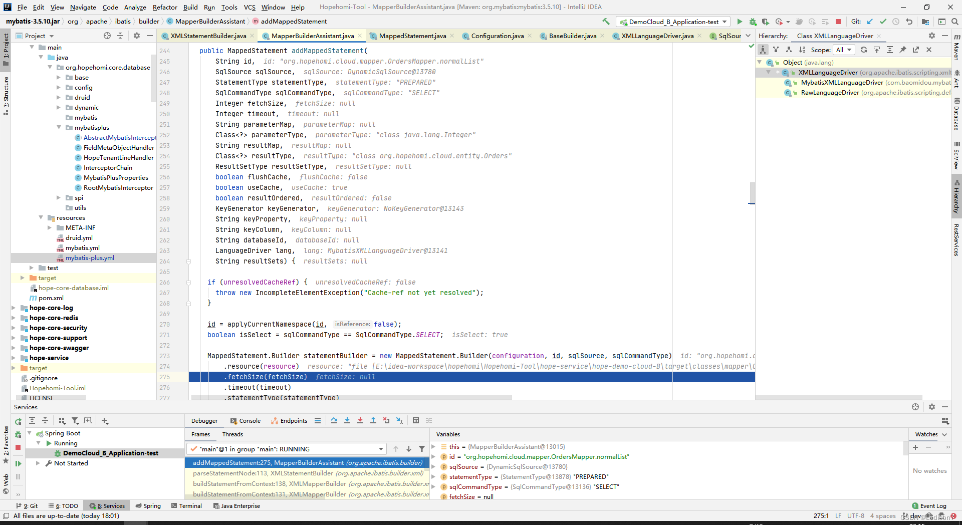The image size is (962, 525).
Task: Open the thread selector dropdown "main"@1
Action: 286,449
